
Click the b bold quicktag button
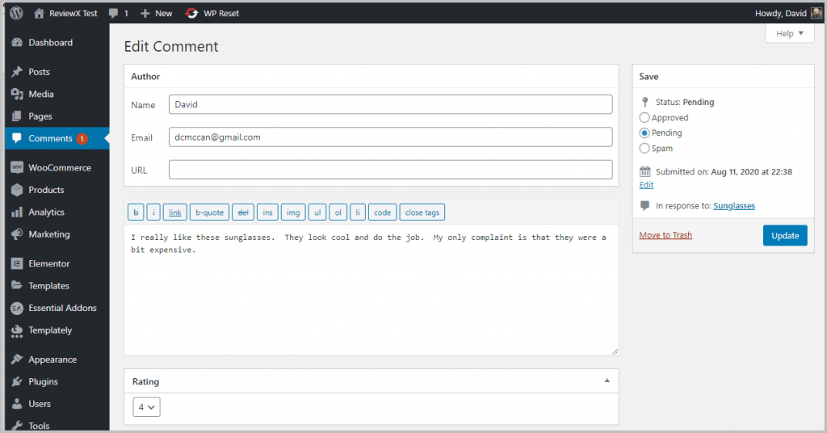tap(136, 212)
